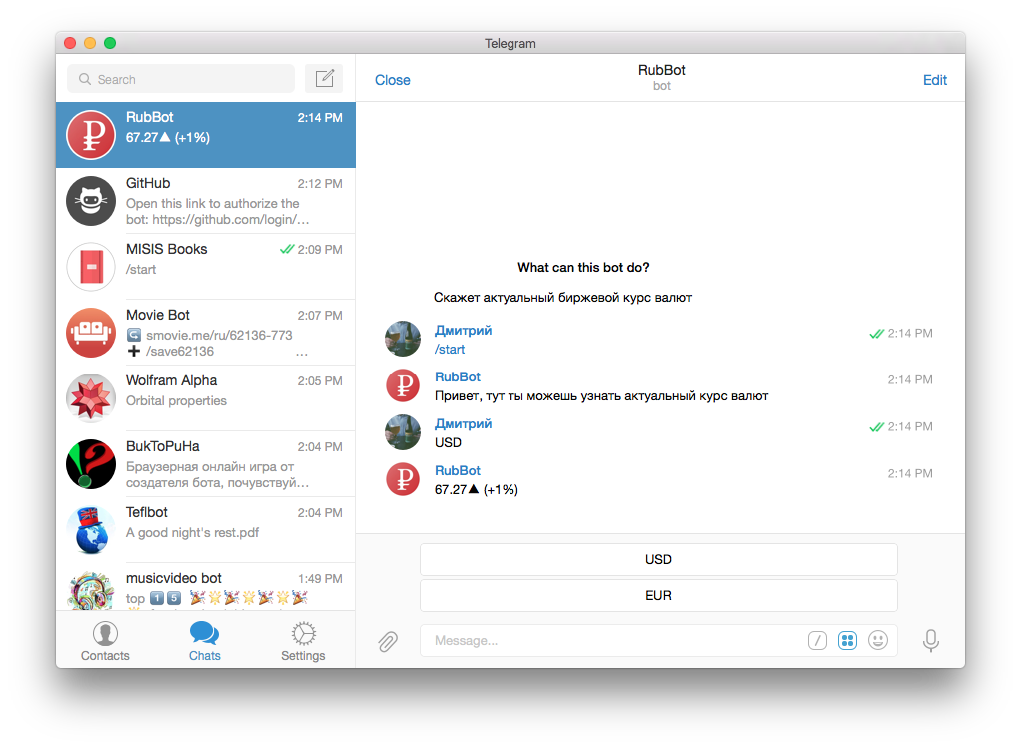Click the 'What can this bot do?' heading

583,267
